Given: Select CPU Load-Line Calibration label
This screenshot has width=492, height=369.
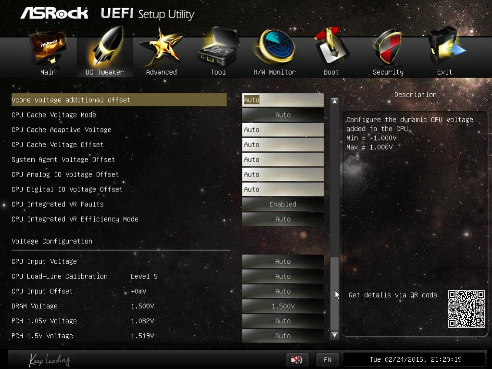Looking at the screenshot, I should pyautogui.click(x=60, y=277).
